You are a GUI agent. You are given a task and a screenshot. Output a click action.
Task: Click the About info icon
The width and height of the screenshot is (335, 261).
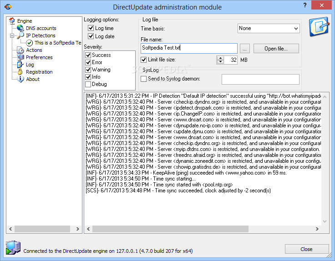(20, 79)
